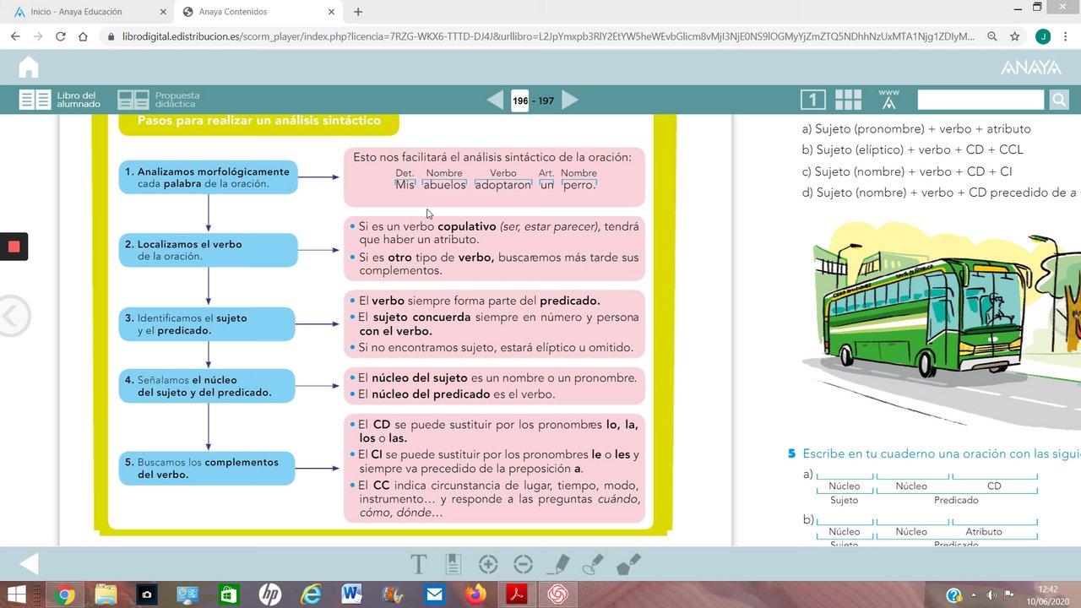1081x608 pixels.
Task: Stop the screen recording red button
Action: (14, 247)
